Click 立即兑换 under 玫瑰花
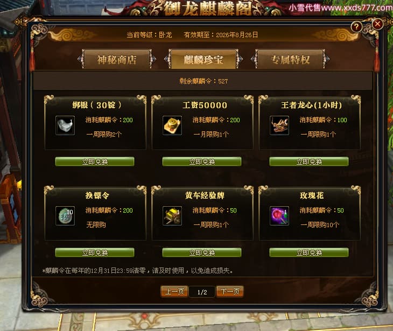 tap(309, 252)
